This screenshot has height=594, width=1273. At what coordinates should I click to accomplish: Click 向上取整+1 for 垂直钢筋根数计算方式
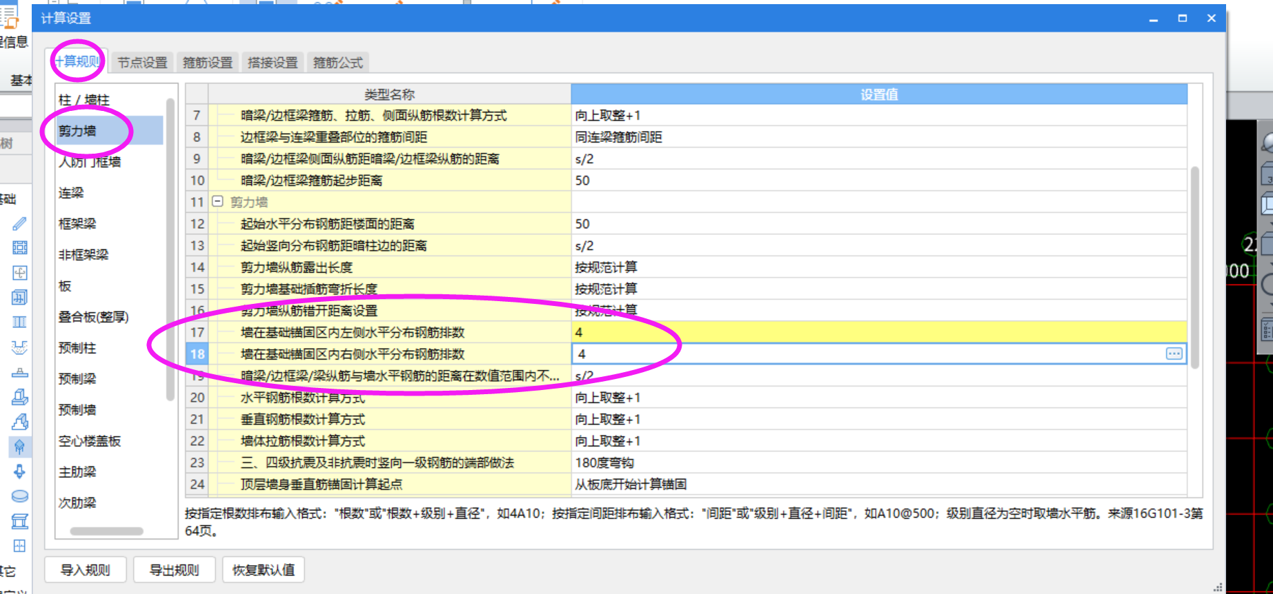(879, 419)
